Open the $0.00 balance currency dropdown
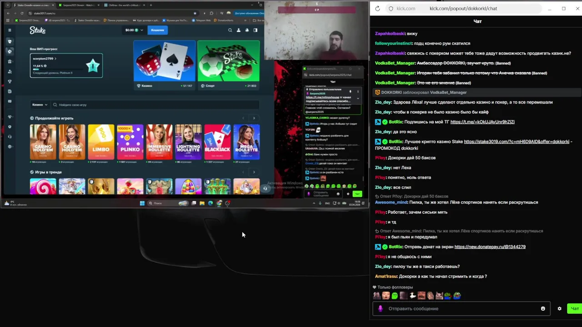 click(134, 30)
